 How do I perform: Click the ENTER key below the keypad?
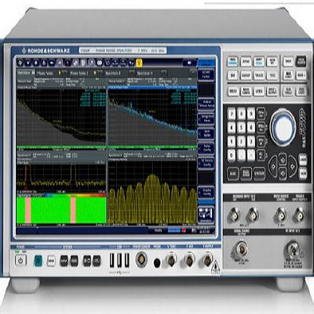tap(259, 173)
